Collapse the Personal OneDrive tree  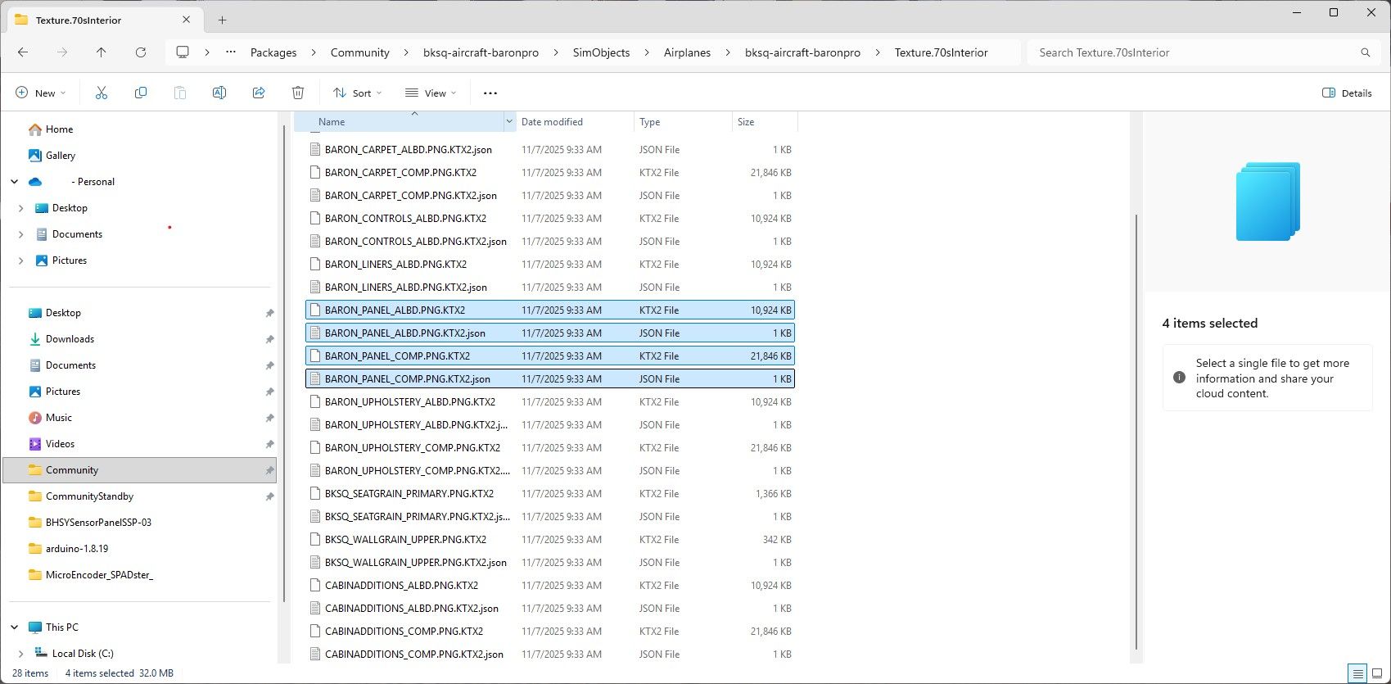tap(14, 182)
